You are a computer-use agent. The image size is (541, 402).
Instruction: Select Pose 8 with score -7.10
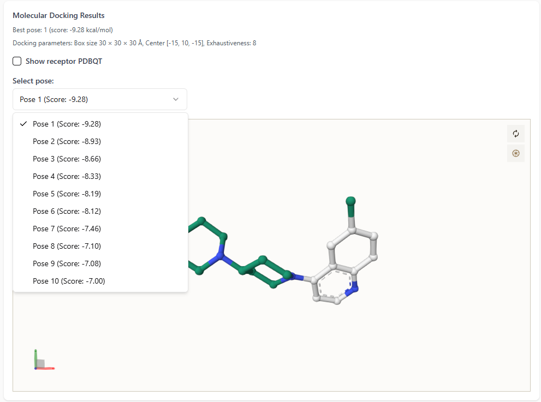click(x=67, y=246)
